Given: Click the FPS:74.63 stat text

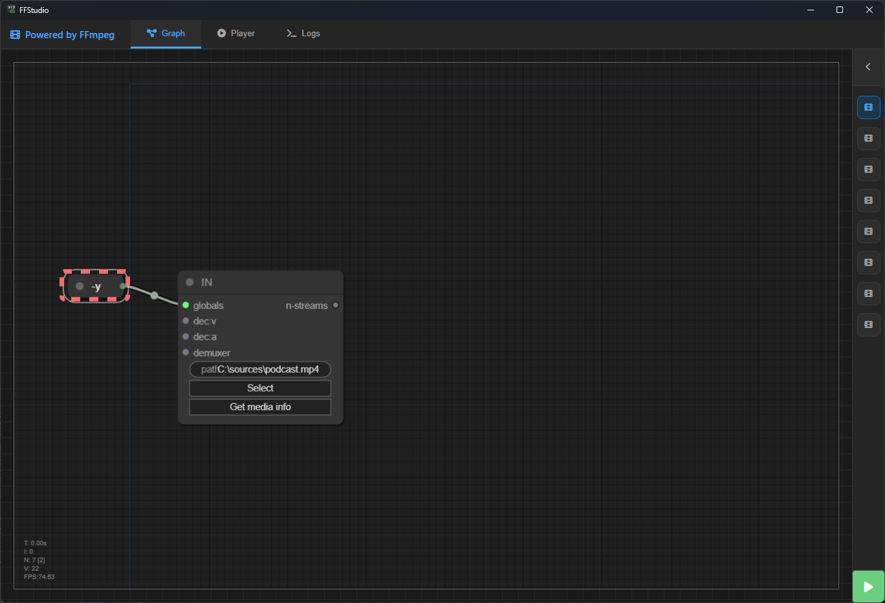Looking at the screenshot, I should click(39, 577).
